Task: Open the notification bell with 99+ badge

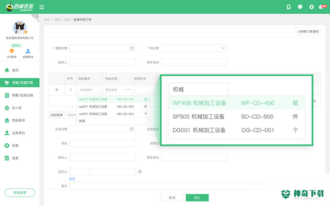Action: click(x=322, y=7)
